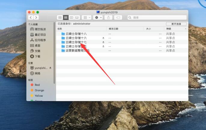
Task: Eject the yunqishi server in the sidebar
Action: 50,68
